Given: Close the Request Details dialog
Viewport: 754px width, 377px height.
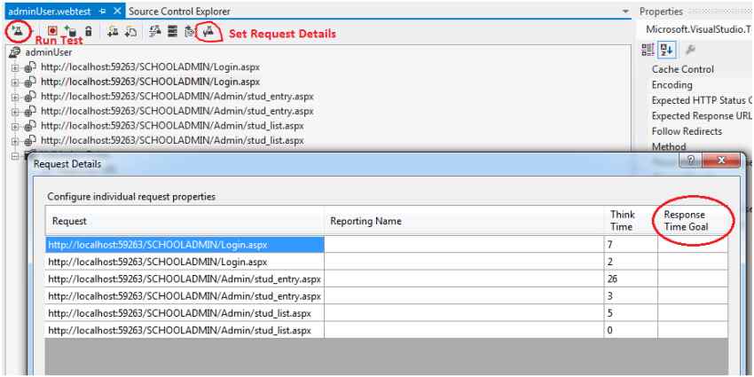Looking at the screenshot, I should (721, 161).
